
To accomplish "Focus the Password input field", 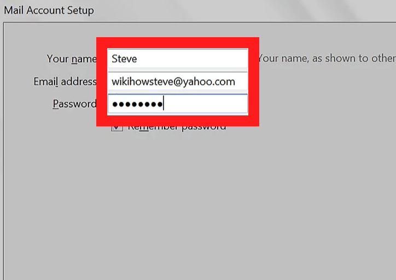I will (177, 104).
